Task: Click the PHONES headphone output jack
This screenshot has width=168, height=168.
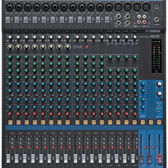Action: point(157,20)
